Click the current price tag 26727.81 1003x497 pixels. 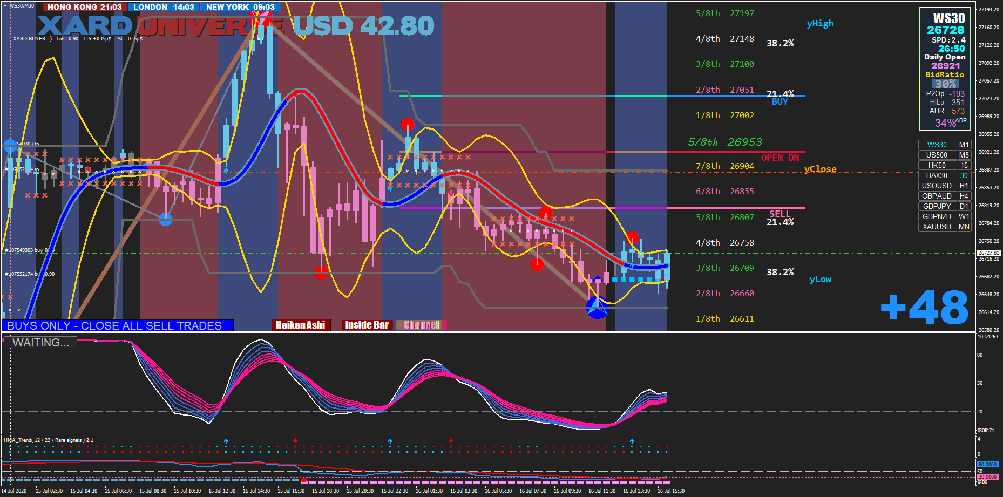989,253
